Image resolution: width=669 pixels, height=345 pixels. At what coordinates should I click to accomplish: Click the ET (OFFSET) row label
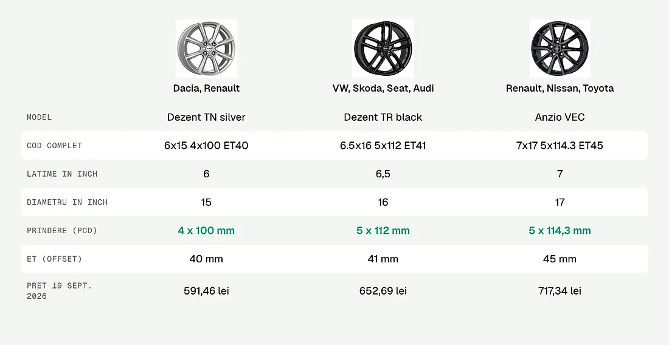pos(54,259)
